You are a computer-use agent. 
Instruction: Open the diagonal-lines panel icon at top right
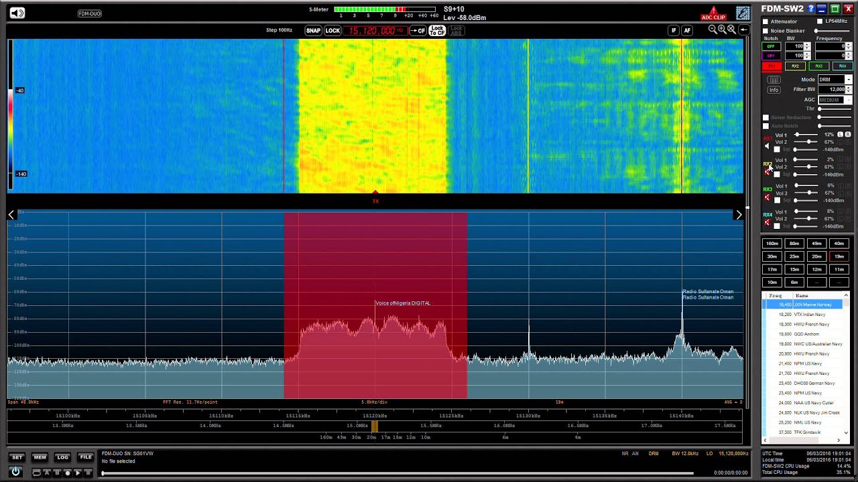(743, 13)
